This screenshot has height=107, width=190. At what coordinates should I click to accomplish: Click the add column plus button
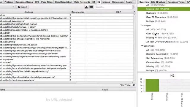coord(134,12)
